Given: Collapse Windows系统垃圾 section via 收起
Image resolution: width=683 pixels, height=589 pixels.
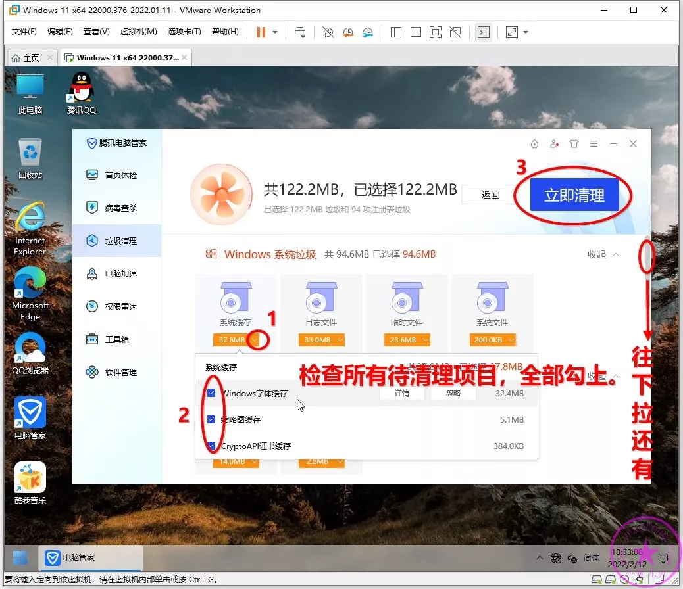Looking at the screenshot, I should tap(603, 254).
